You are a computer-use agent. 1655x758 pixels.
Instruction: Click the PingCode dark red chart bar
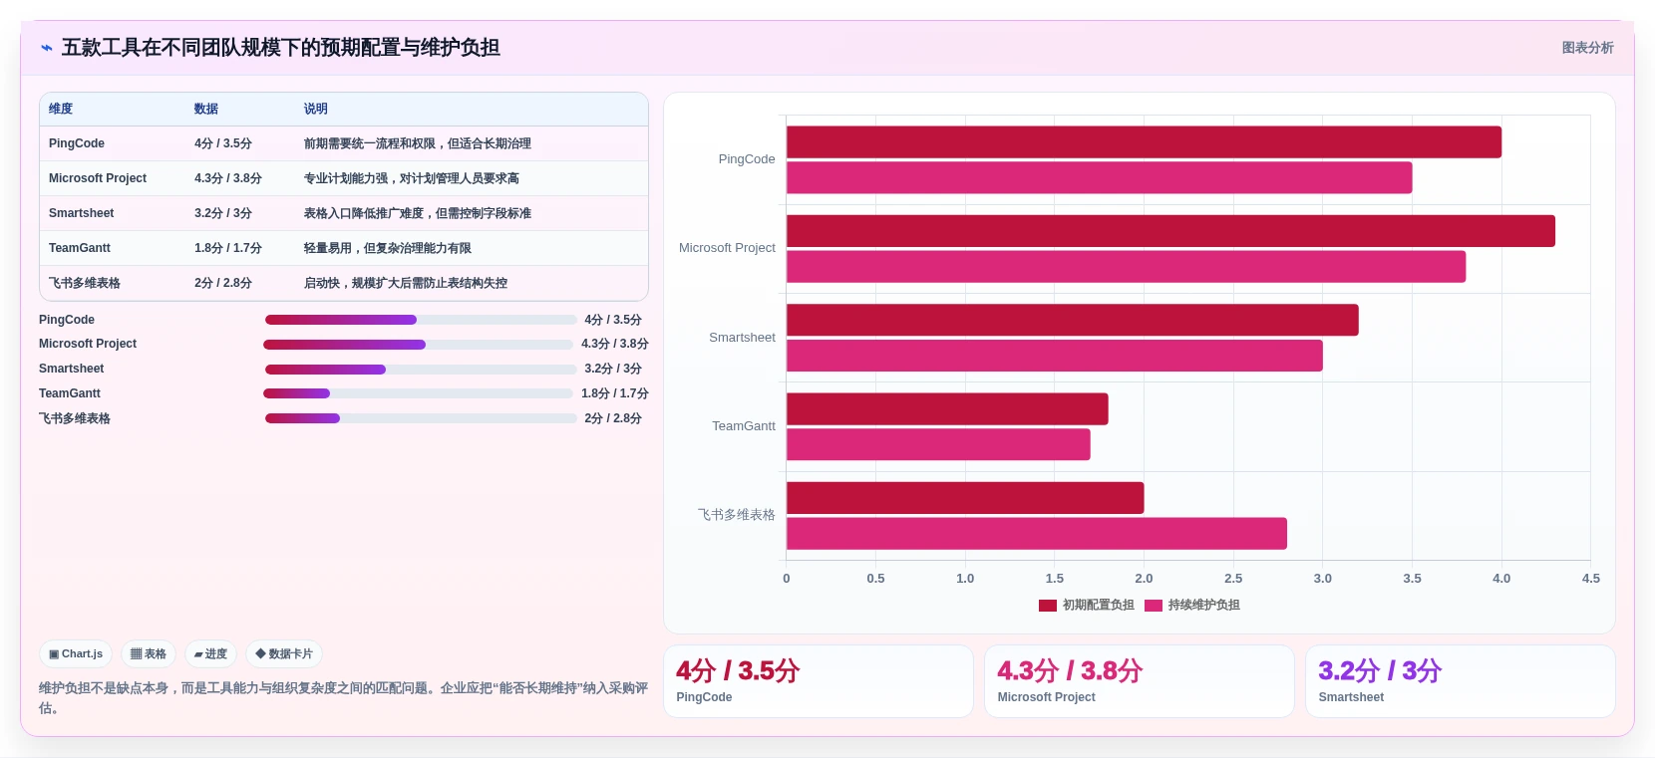tap(1144, 141)
